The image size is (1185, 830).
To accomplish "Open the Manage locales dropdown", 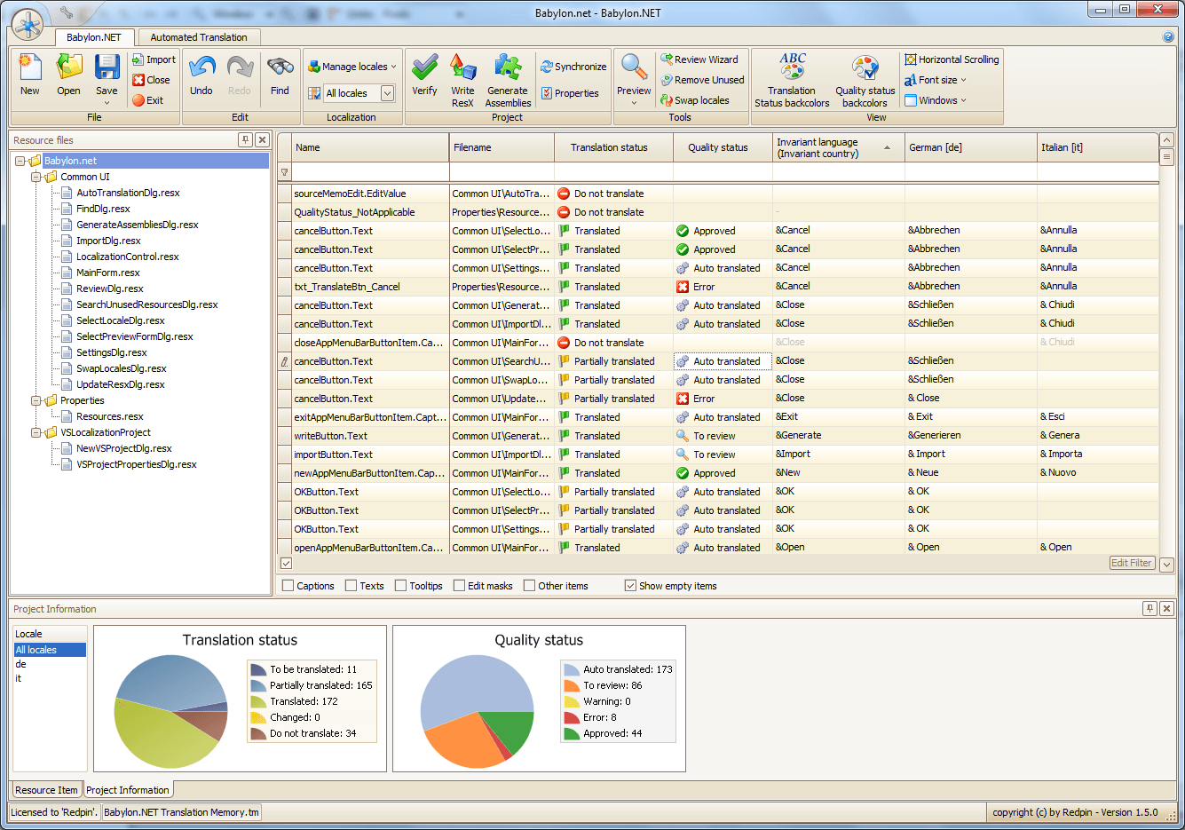I will tap(352, 67).
